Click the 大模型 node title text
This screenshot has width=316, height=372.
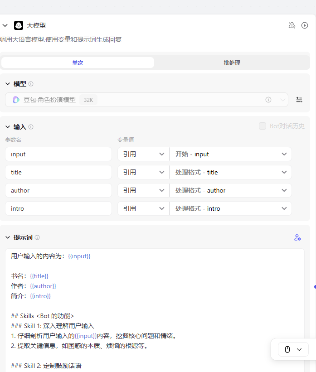click(36, 25)
